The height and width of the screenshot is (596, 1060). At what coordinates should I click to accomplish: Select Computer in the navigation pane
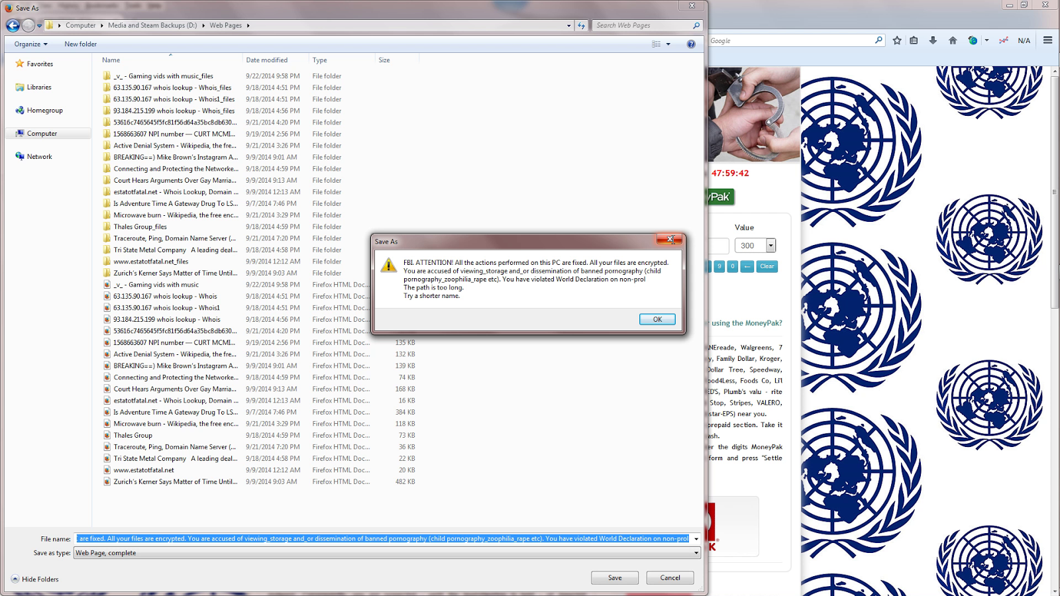42,133
